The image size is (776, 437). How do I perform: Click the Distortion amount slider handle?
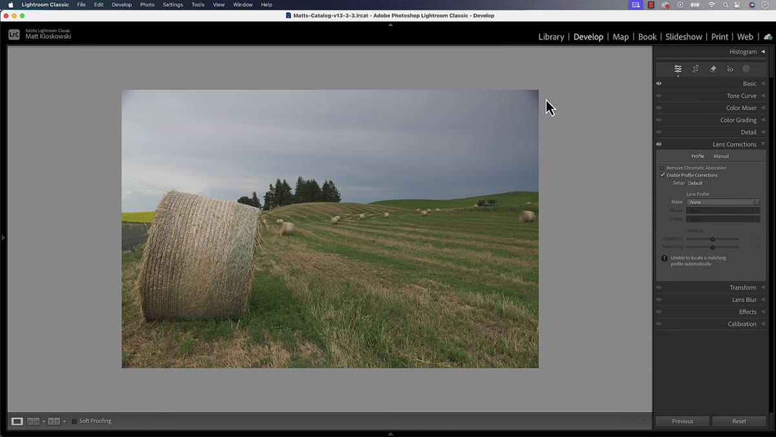(x=713, y=239)
